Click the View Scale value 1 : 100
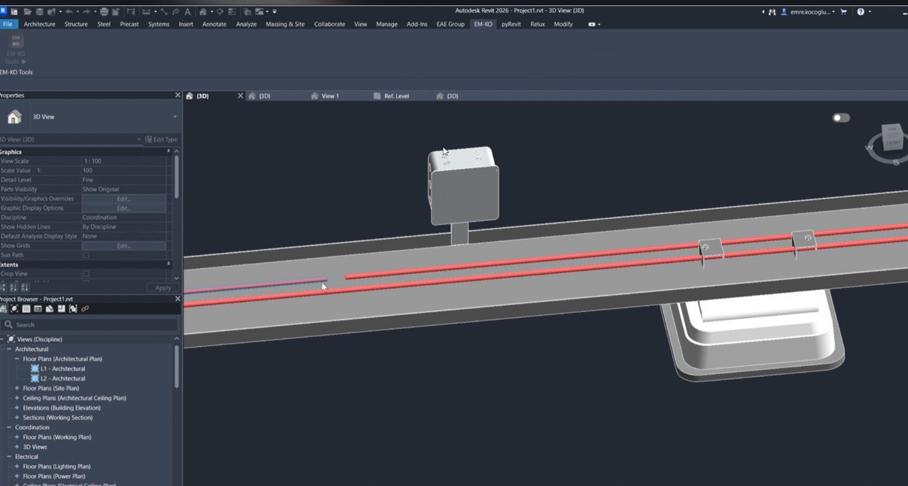Image resolution: width=908 pixels, height=486 pixels. (x=124, y=161)
